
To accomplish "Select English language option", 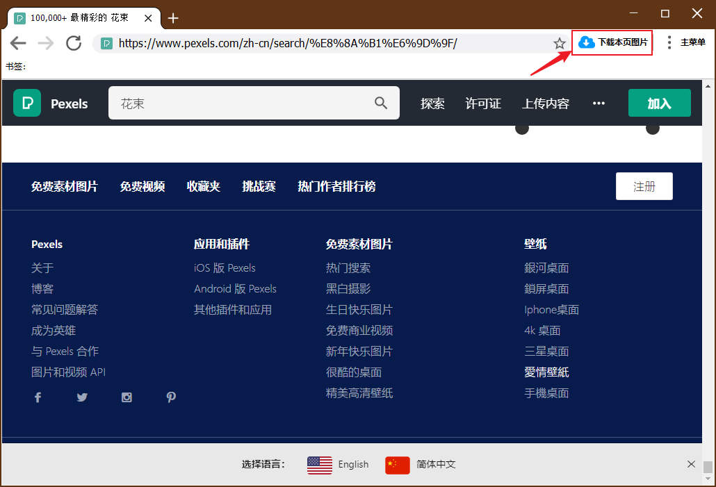I will click(339, 464).
